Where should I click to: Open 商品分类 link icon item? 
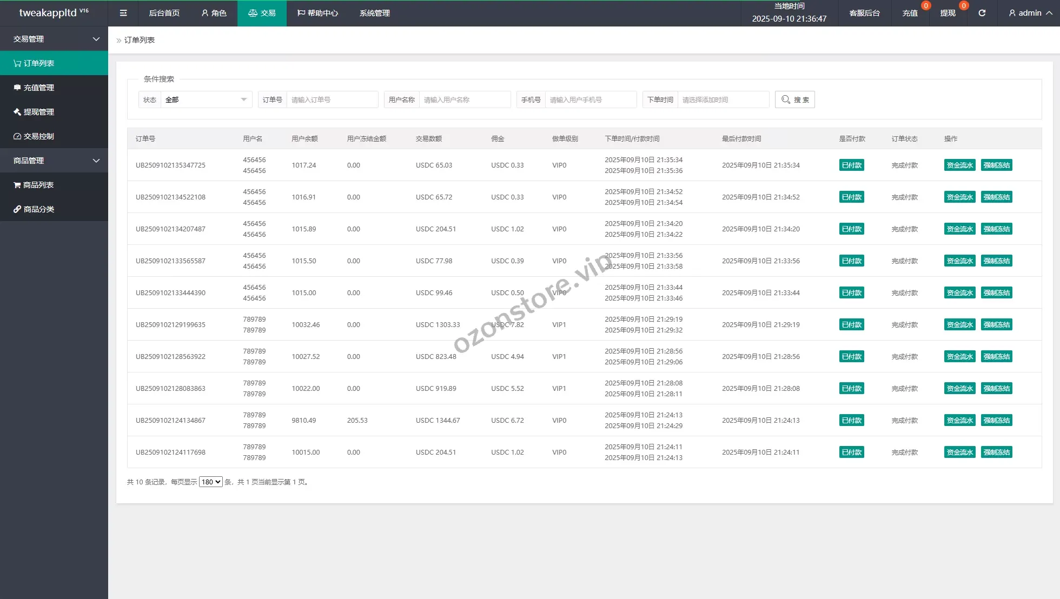[x=34, y=209]
